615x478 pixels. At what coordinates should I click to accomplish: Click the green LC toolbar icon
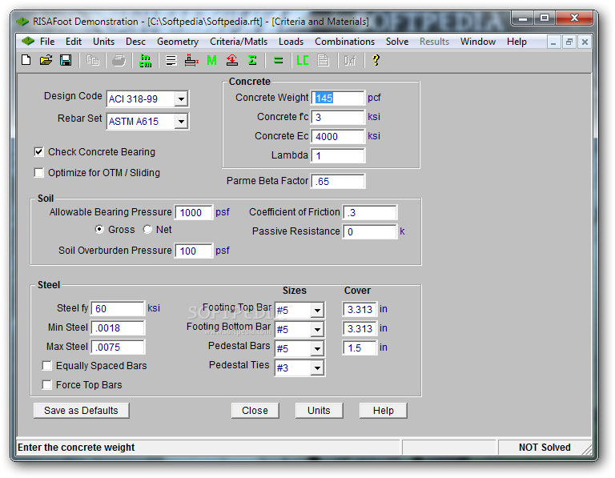pyautogui.click(x=303, y=60)
